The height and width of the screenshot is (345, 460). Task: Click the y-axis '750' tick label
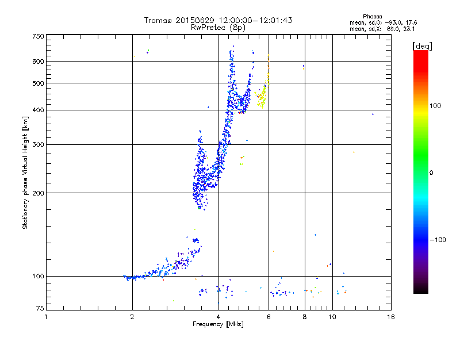pyautogui.click(x=38, y=36)
